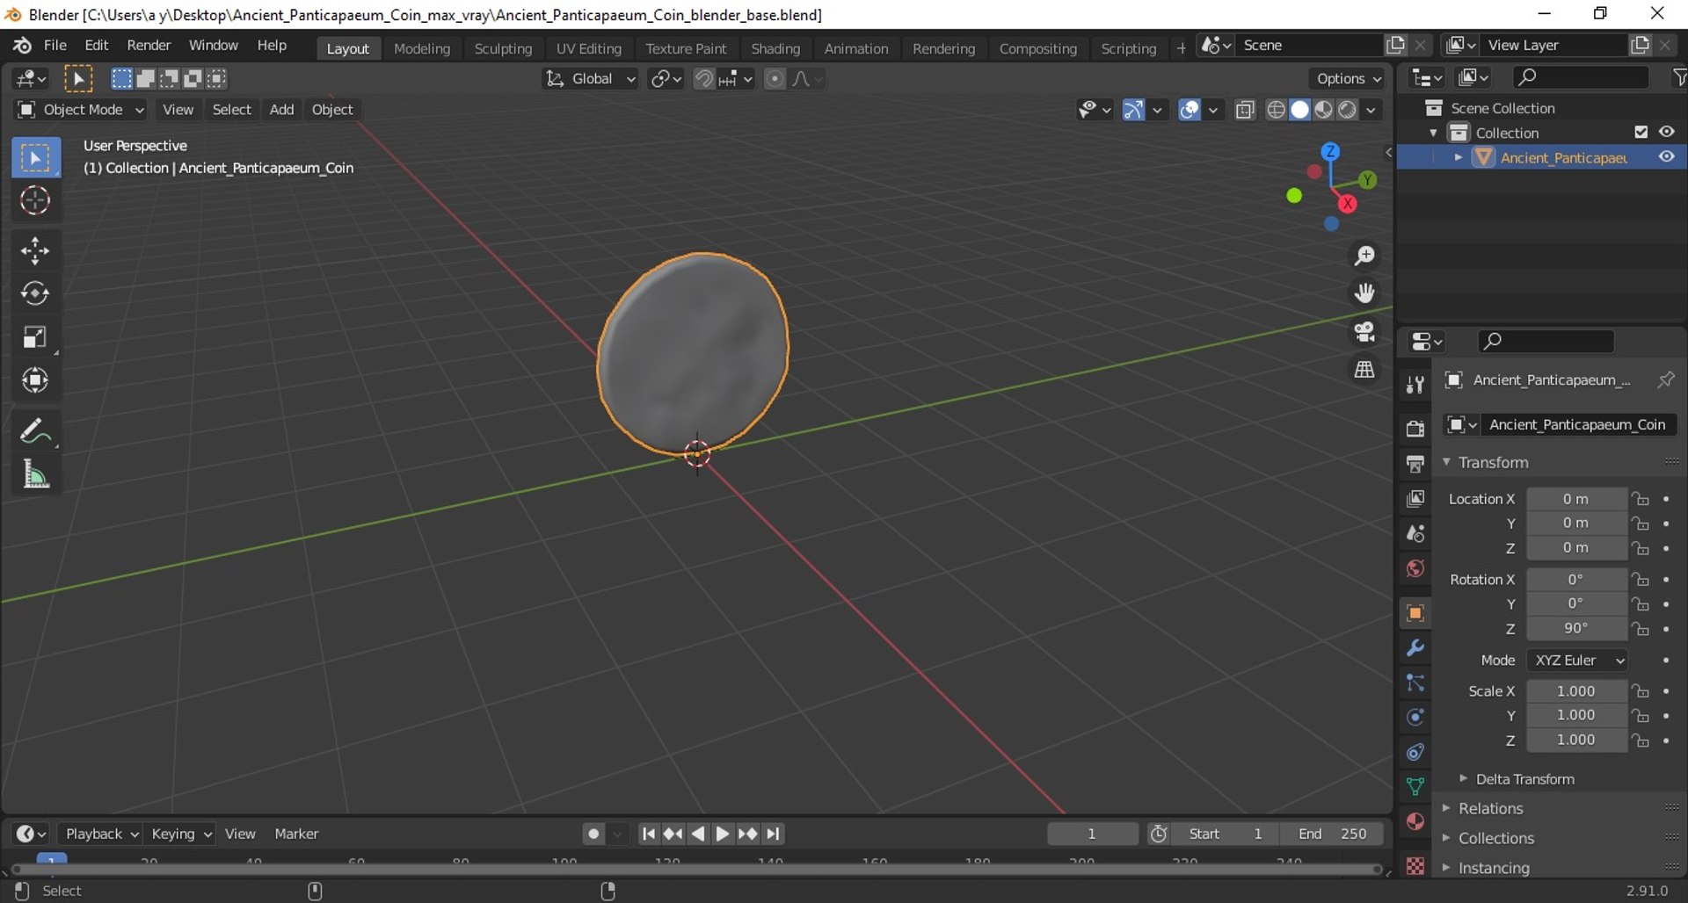Viewport: 1688px width, 903px height.
Task: Switch to the UV Editing workspace tab
Action: (x=588, y=48)
